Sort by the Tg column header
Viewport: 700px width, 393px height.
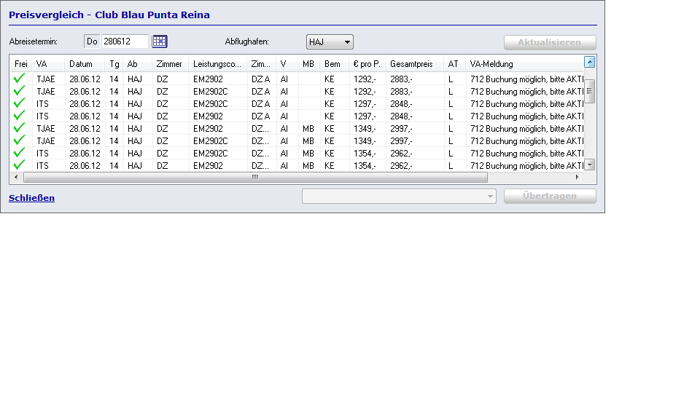click(114, 64)
